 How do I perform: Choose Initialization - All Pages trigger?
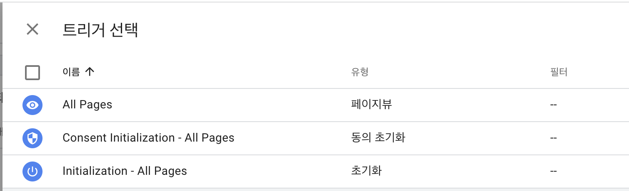pos(125,171)
